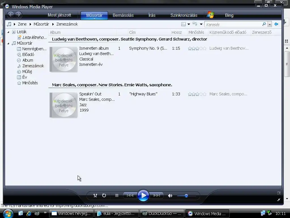
Task: Sort by the Cím column header
Action: [149, 32]
